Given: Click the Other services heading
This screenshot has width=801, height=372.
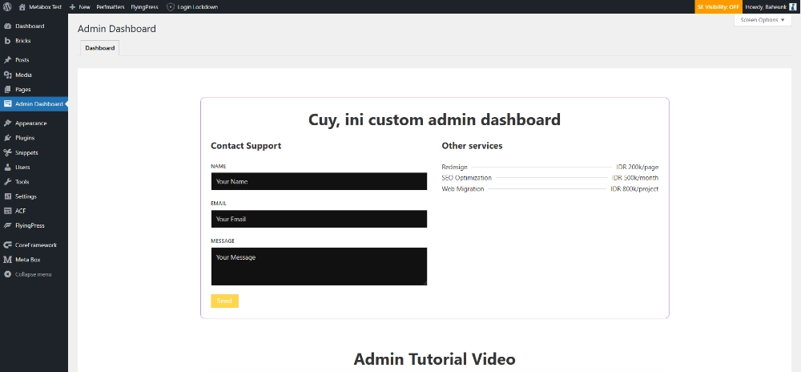Looking at the screenshot, I should [x=472, y=146].
